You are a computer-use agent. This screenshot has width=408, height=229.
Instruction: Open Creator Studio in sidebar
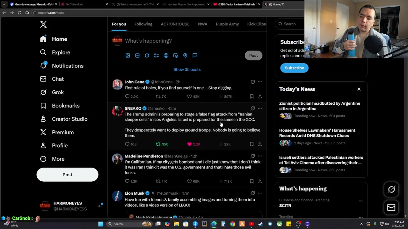pos(63,119)
